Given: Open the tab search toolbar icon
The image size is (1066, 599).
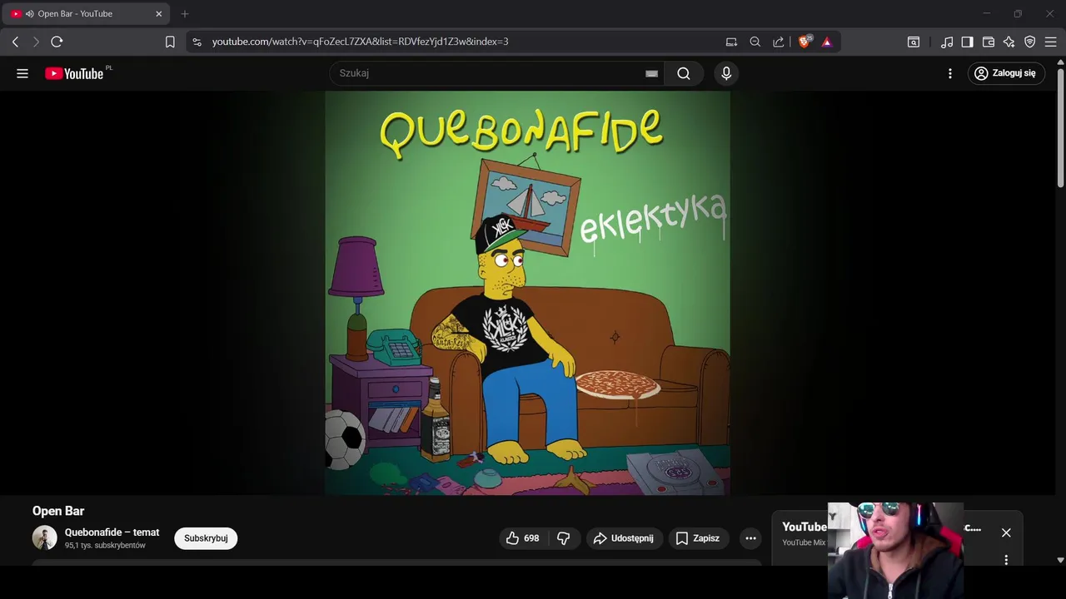Looking at the screenshot, I should click(x=914, y=42).
